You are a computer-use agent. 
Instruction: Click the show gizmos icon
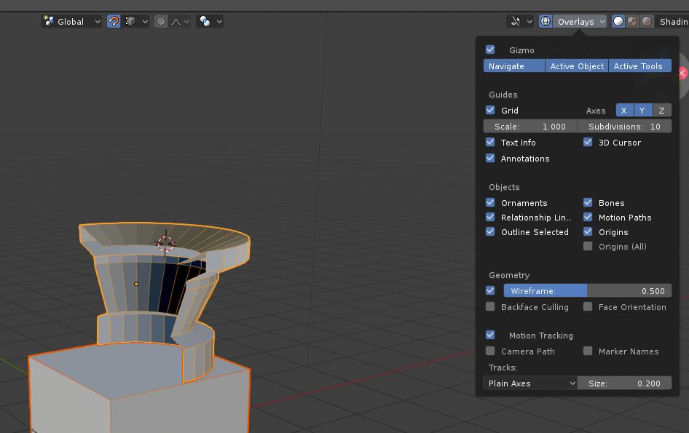click(516, 20)
